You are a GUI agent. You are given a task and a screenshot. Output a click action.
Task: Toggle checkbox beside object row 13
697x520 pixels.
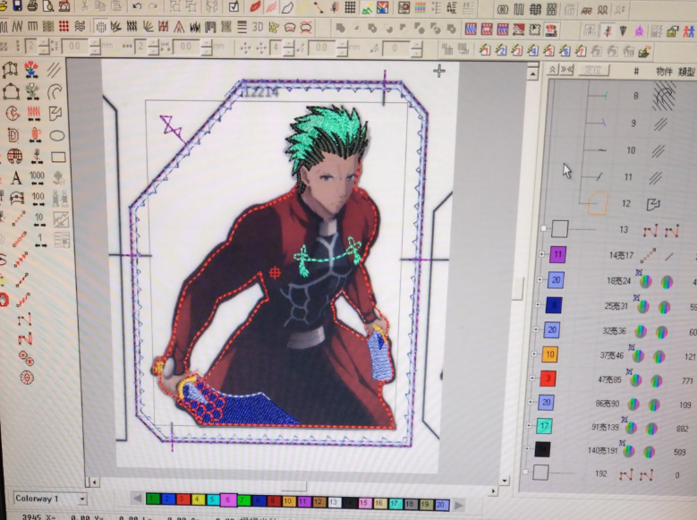[543, 228]
